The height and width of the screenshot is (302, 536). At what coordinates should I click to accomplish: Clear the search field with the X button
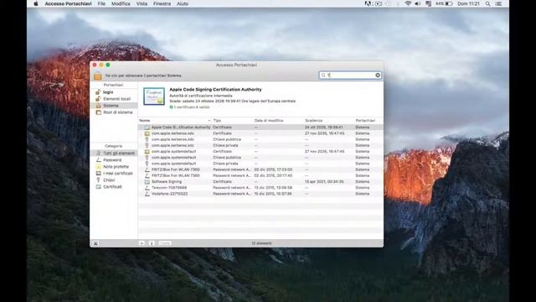pos(378,75)
